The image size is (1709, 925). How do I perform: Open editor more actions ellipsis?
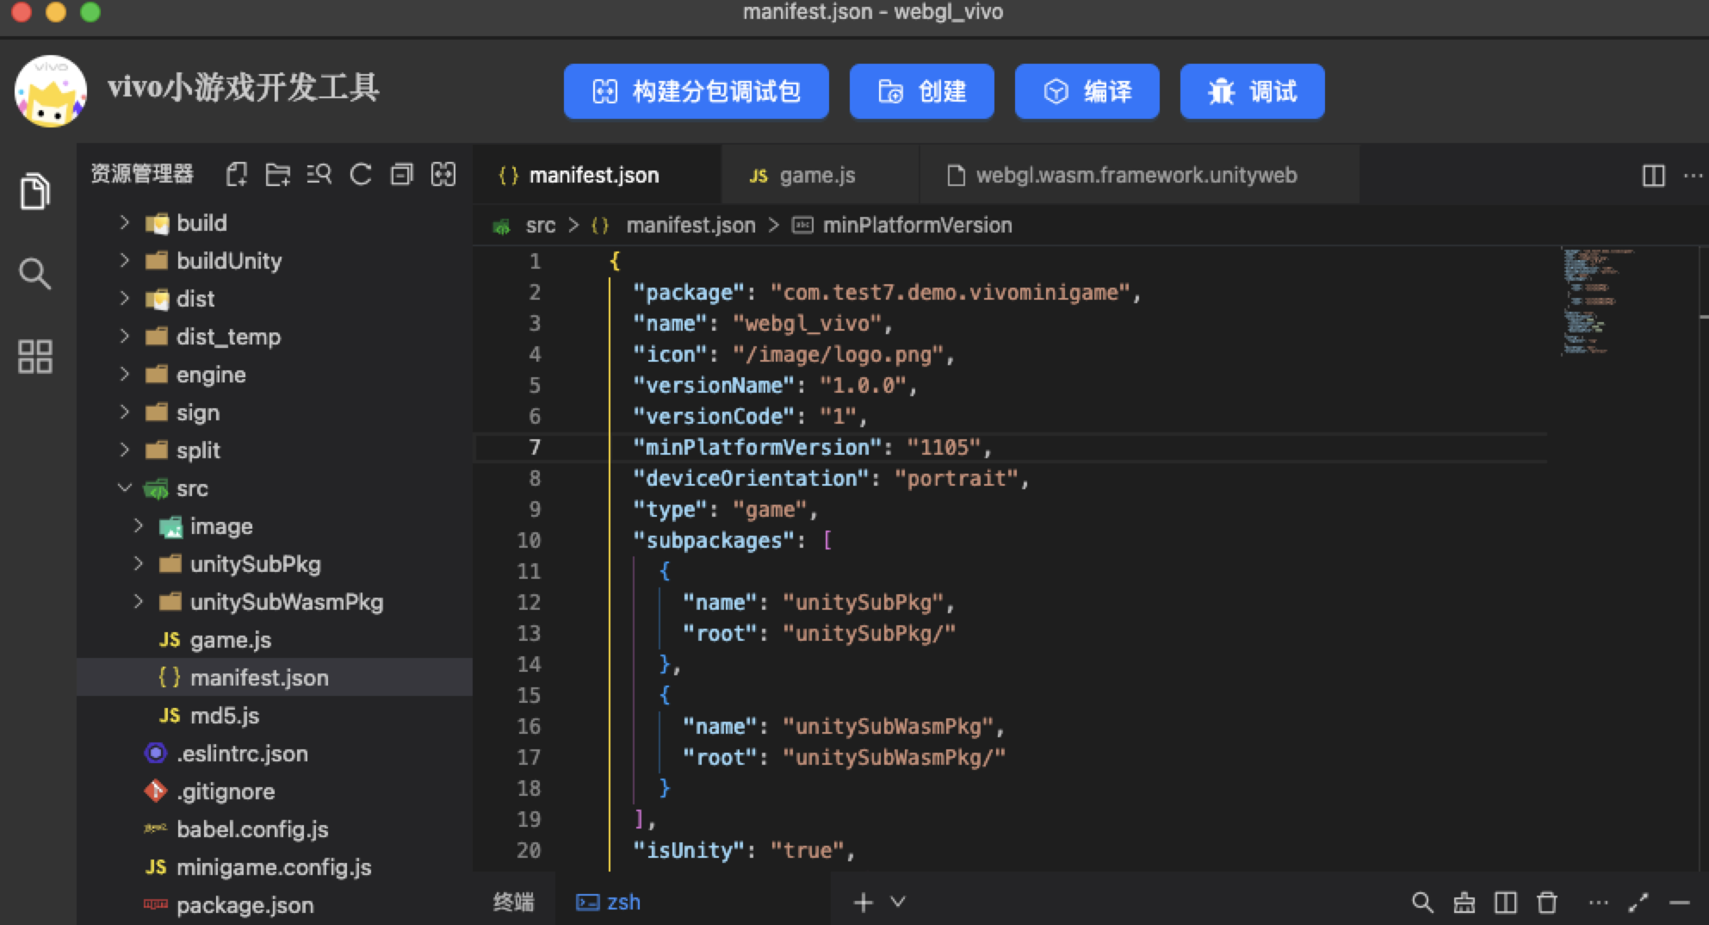pyautogui.click(x=1694, y=176)
